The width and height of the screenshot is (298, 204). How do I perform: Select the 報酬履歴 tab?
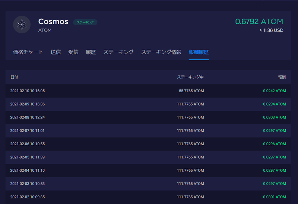(199, 52)
